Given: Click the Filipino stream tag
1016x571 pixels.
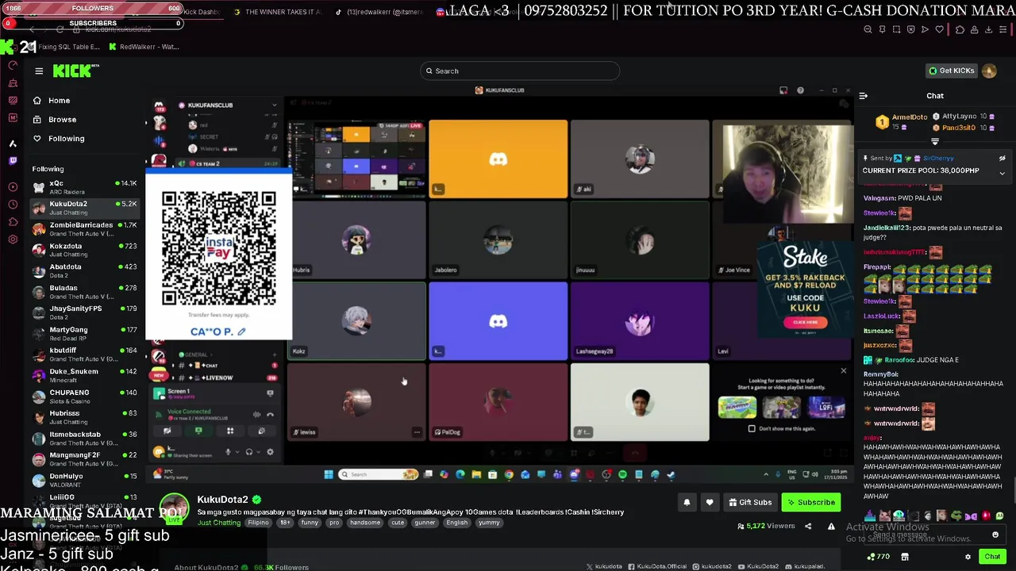Looking at the screenshot, I should pos(258,523).
